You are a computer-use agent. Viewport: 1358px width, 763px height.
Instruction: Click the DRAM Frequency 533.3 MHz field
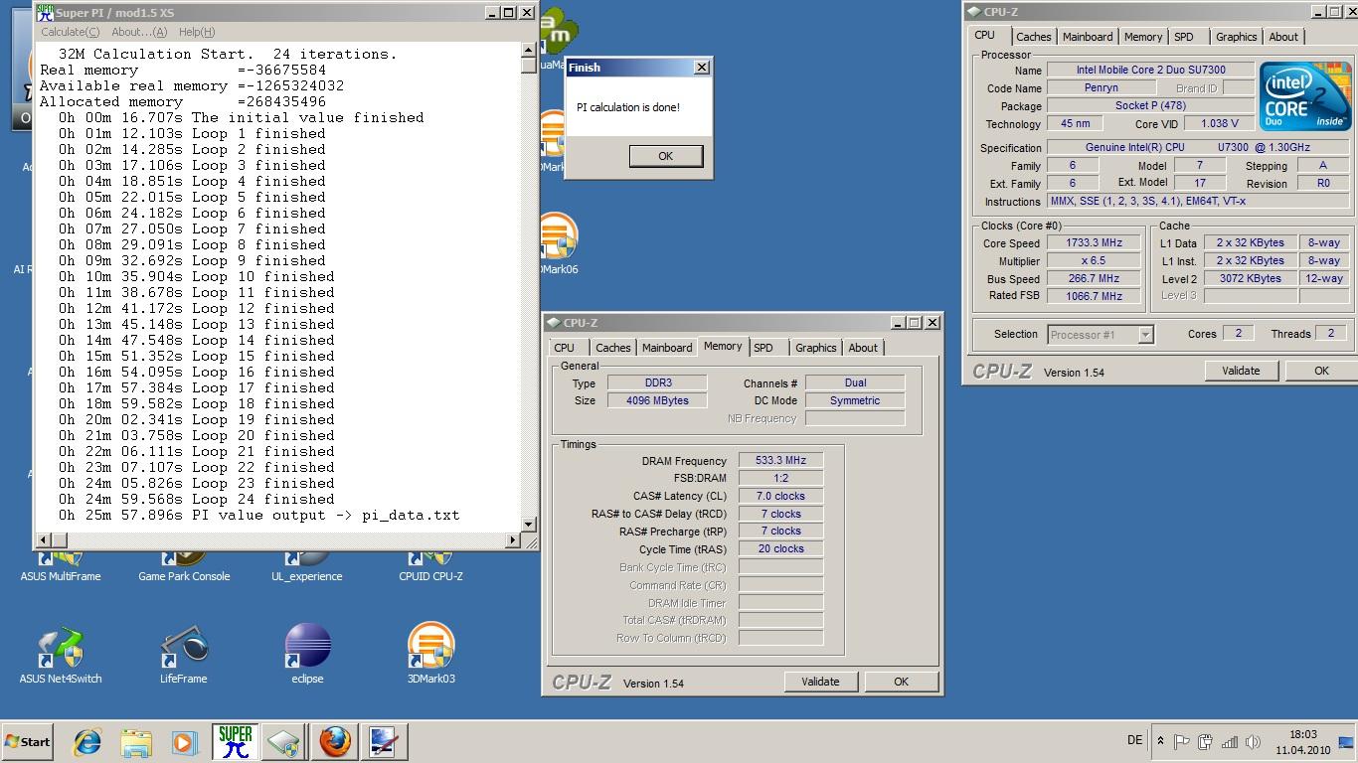(x=780, y=461)
